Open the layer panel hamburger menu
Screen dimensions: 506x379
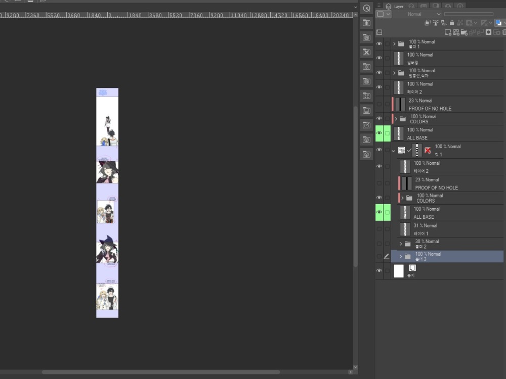379,6
